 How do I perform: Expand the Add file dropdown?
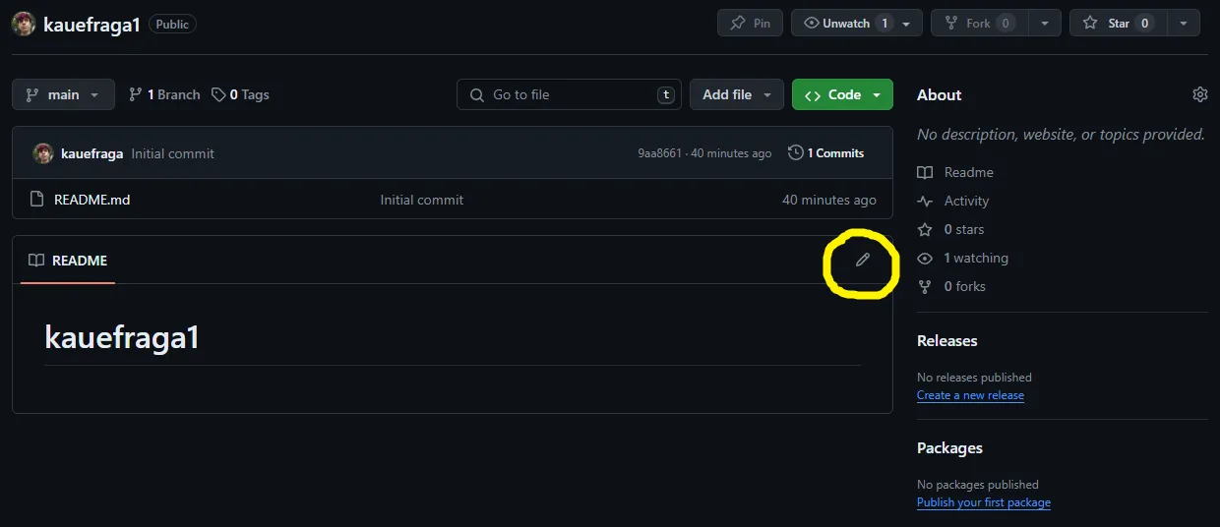736,94
